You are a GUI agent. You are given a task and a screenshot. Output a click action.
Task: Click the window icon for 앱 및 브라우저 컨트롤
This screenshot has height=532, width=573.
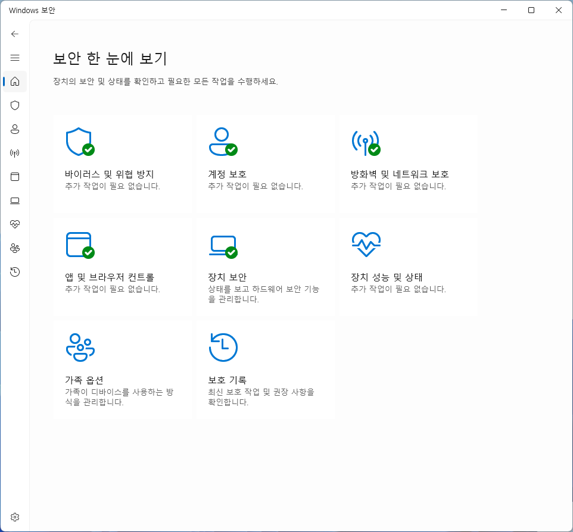click(80, 245)
